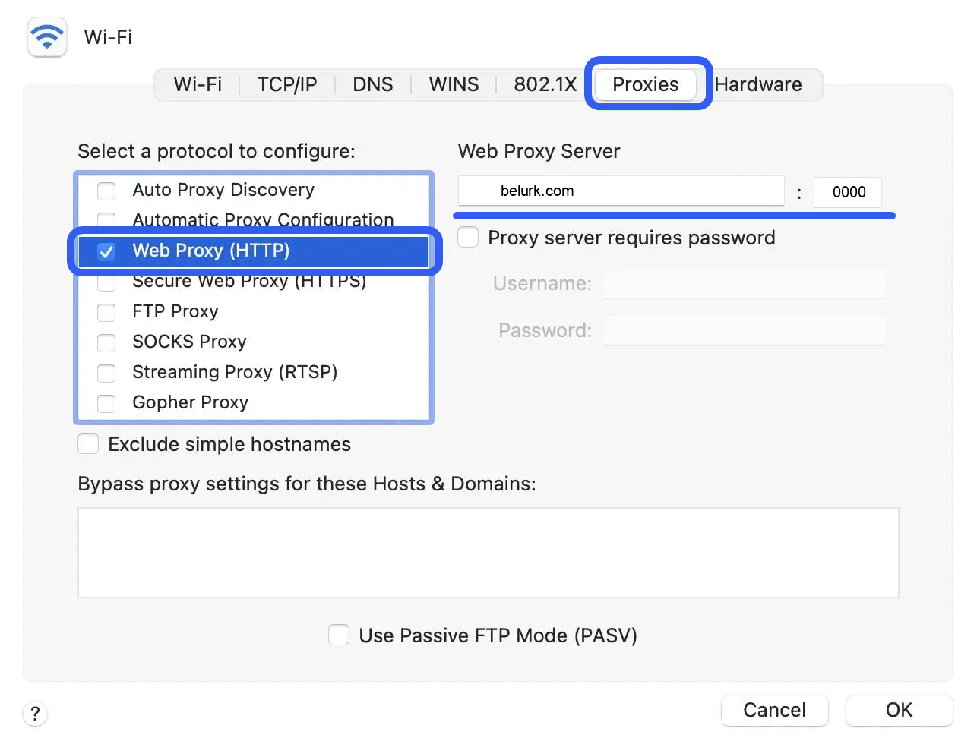Open the WINS tab
This screenshot has height=738, width=977.
[454, 84]
